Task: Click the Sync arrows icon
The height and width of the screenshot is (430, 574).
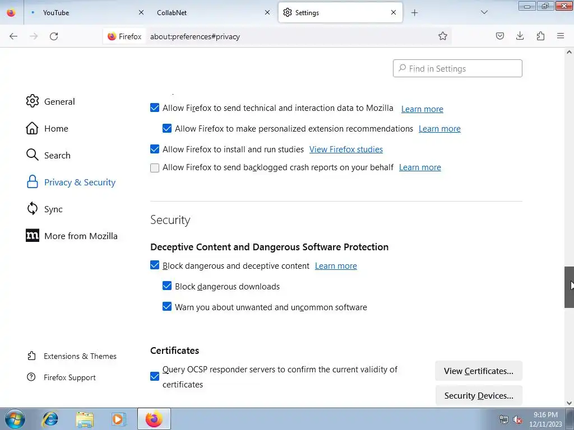Action: 32,208
